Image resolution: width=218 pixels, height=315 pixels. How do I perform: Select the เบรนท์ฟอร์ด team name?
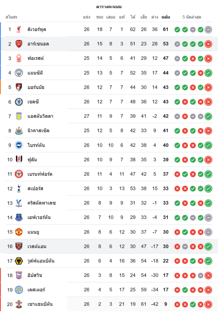point(40,174)
